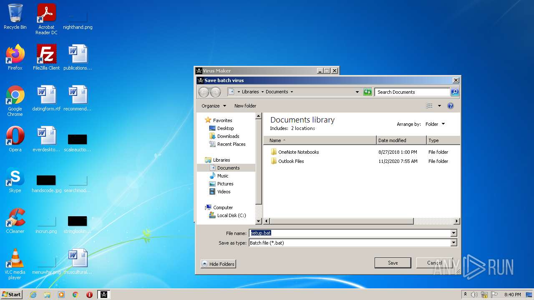Select the thuscultural document icon

pyautogui.click(x=78, y=262)
